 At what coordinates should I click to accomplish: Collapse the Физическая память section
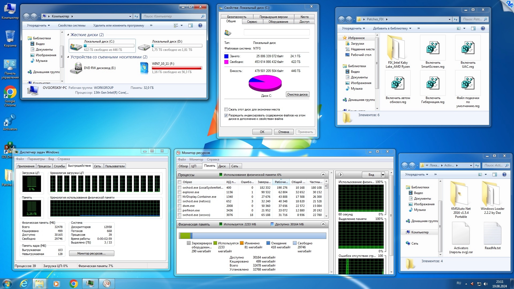point(323,224)
